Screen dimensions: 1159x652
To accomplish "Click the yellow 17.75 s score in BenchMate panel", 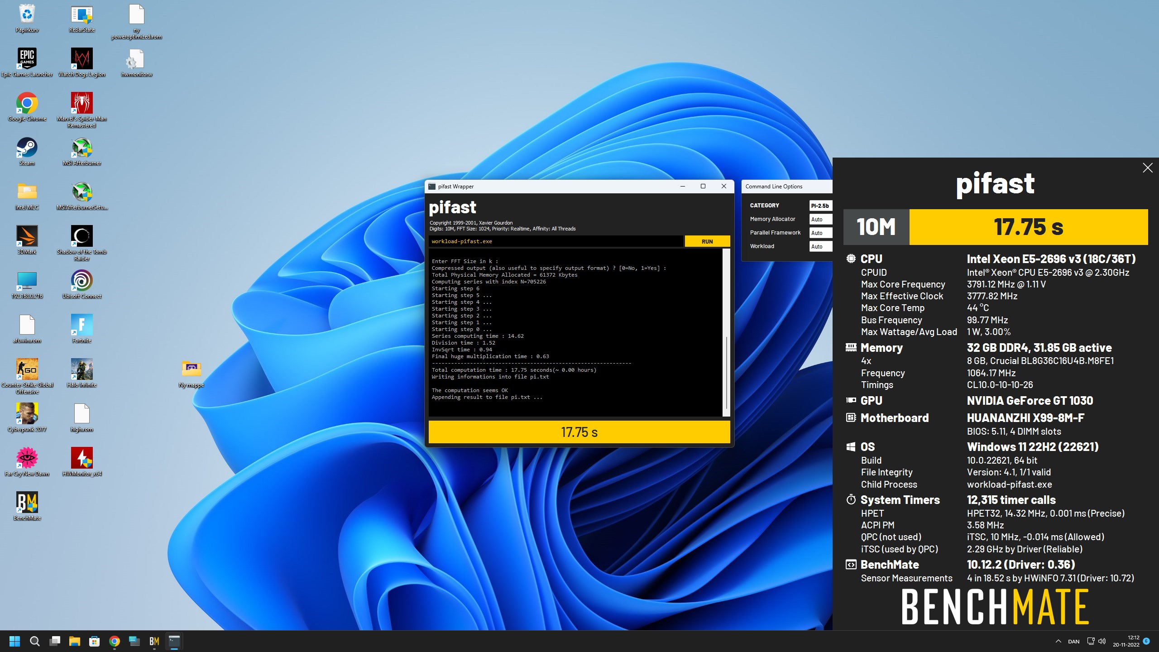I will click(x=1028, y=227).
